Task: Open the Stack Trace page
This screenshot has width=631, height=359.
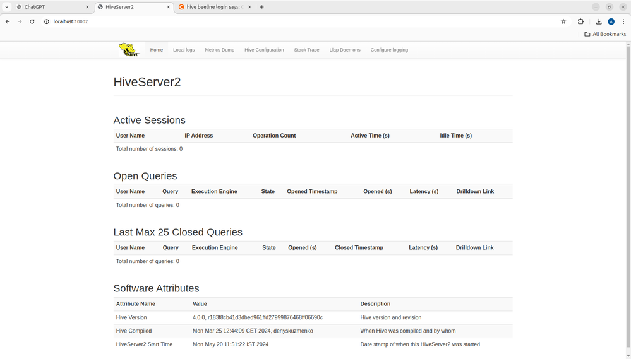Action: click(x=306, y=50)
